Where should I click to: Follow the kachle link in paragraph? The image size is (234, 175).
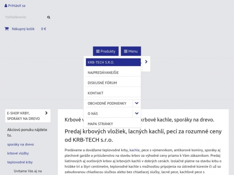coord(135,150)
